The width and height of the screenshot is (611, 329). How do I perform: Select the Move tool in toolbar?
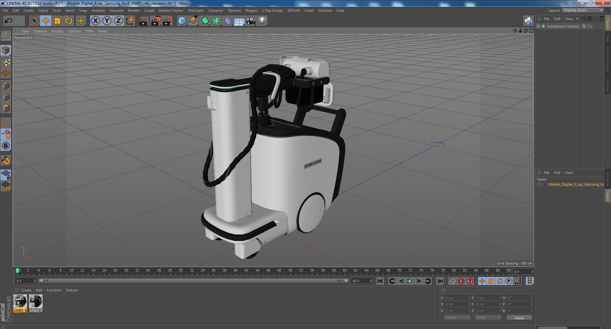click(46, 21)
